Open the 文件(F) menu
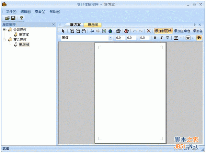 pos(11,12)
